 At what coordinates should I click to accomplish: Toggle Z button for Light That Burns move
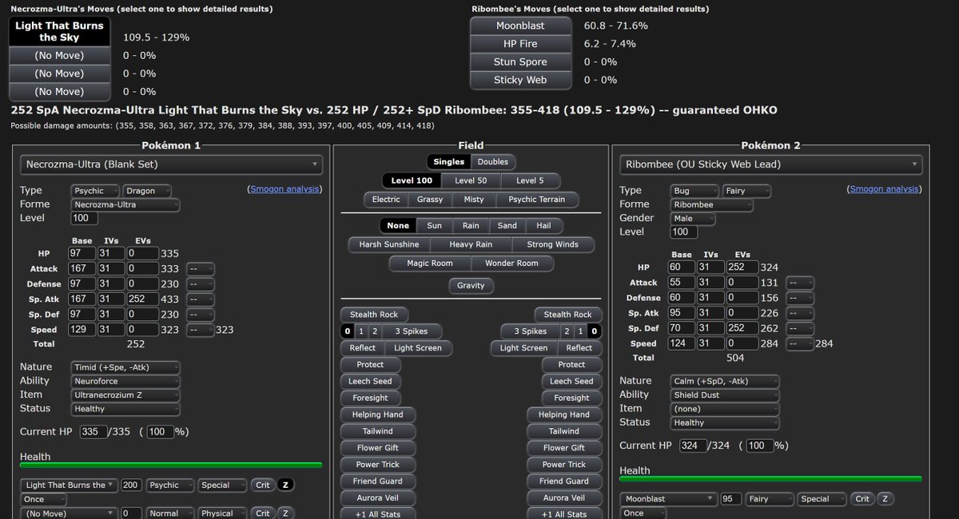[285, 485]
